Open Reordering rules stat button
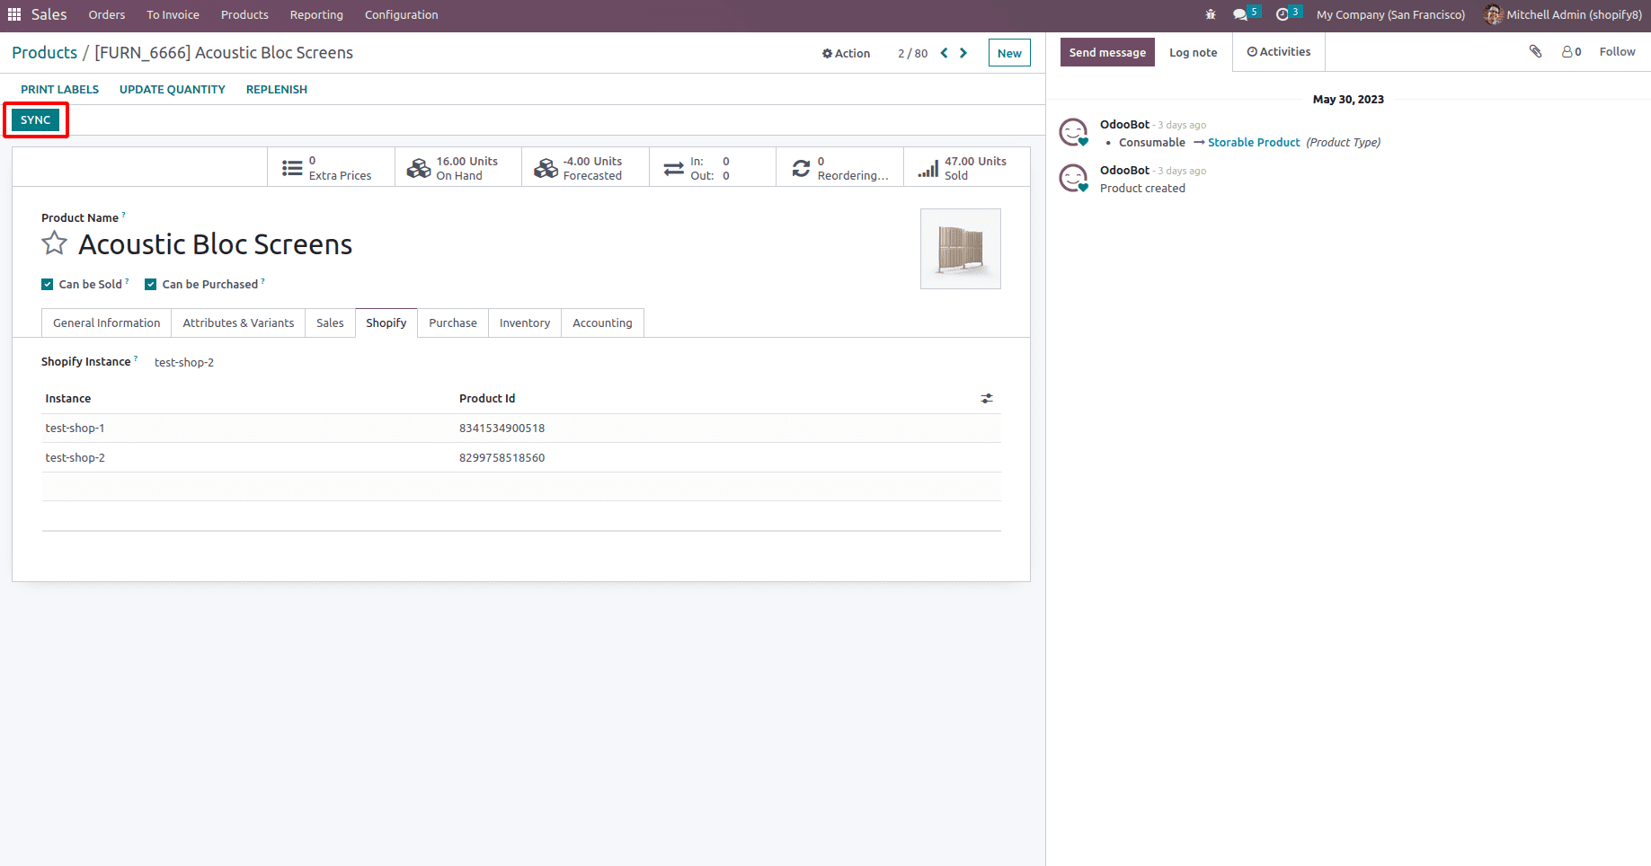The height and width of the screenshot is (866, 1651). [x=839, y=168]
